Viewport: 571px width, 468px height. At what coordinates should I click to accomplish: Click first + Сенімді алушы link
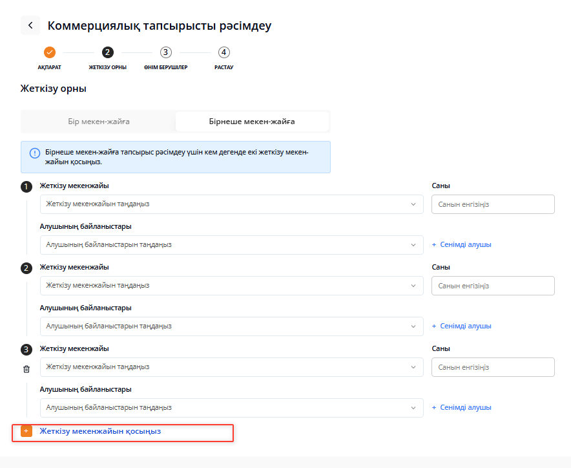click(461, 245)
